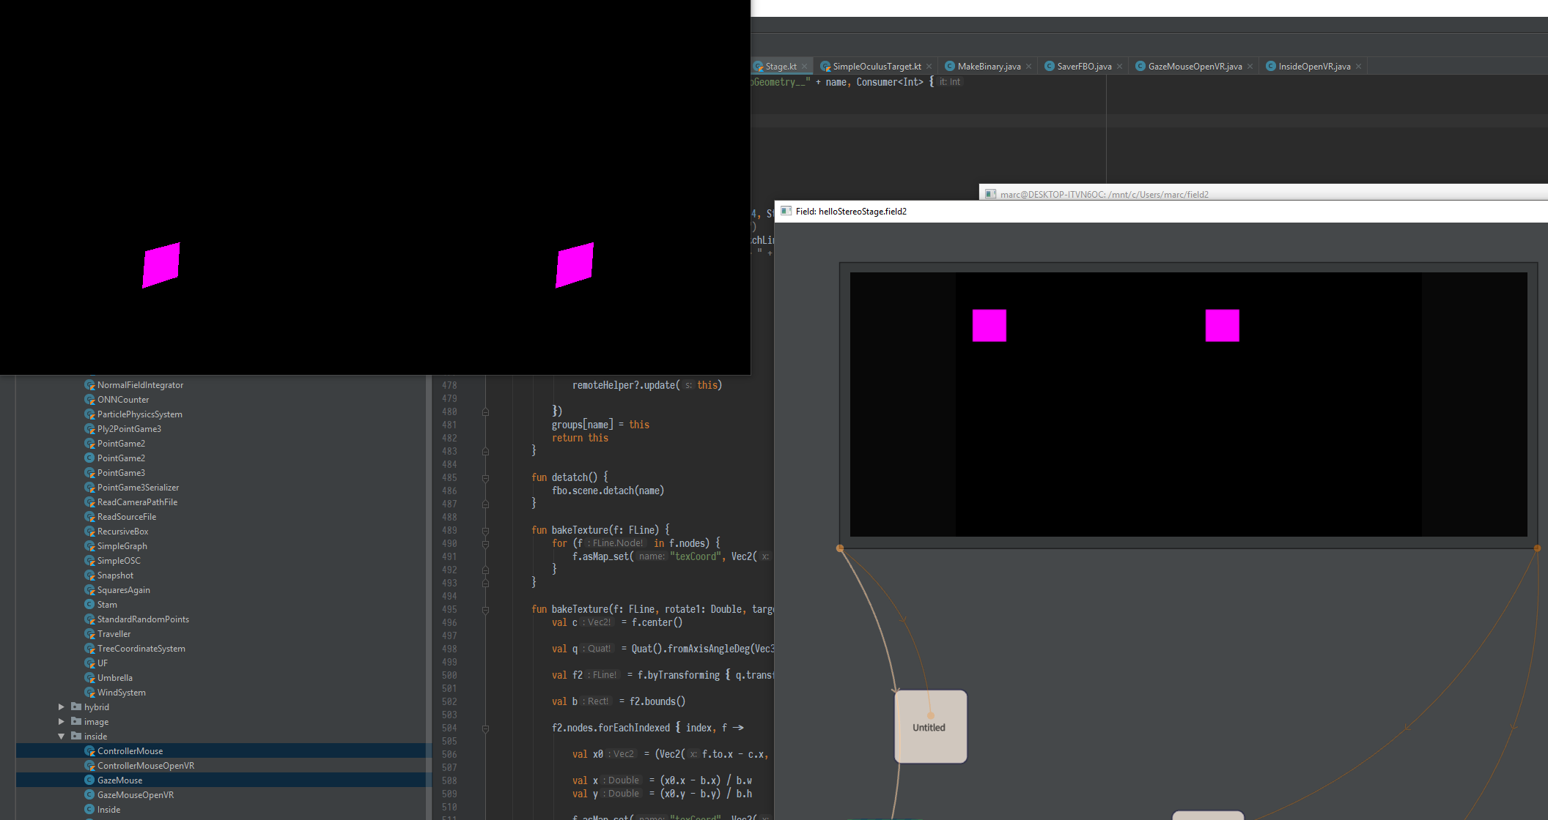
Task: Click the Field: helloStereoStage.field2 window title
Action: click(851, 212)
